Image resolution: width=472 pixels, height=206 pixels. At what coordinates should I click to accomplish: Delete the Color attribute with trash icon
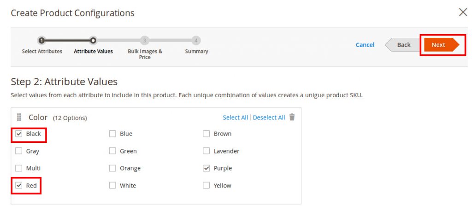(292, 117)
